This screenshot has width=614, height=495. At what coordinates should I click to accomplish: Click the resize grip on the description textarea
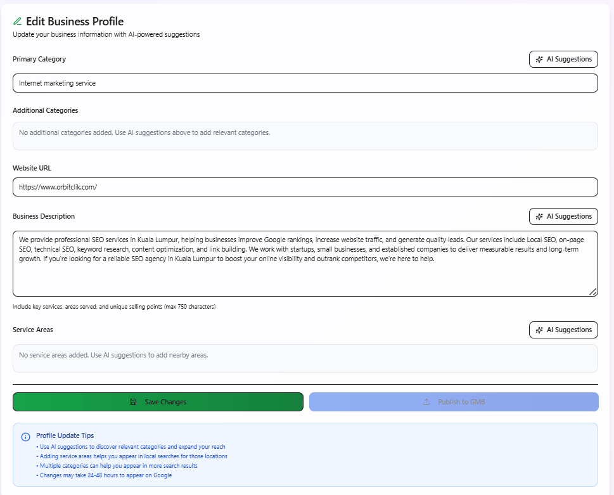(593, 292)
